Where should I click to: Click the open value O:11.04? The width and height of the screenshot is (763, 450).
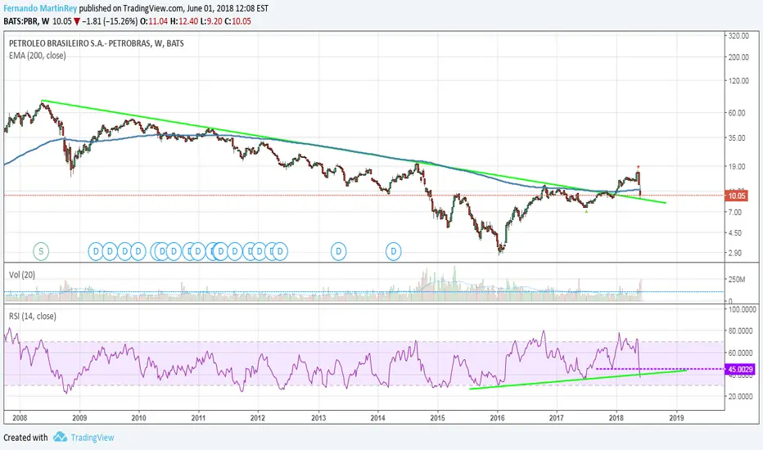pos(154,21)
